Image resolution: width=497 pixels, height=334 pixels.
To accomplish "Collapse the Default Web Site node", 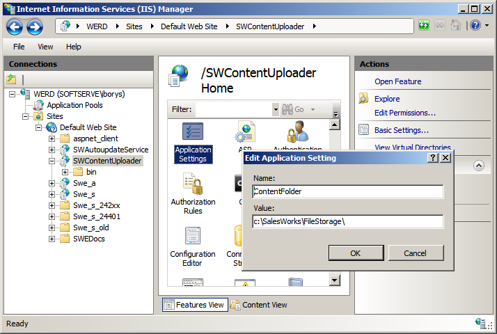I will tap(39, 127).
